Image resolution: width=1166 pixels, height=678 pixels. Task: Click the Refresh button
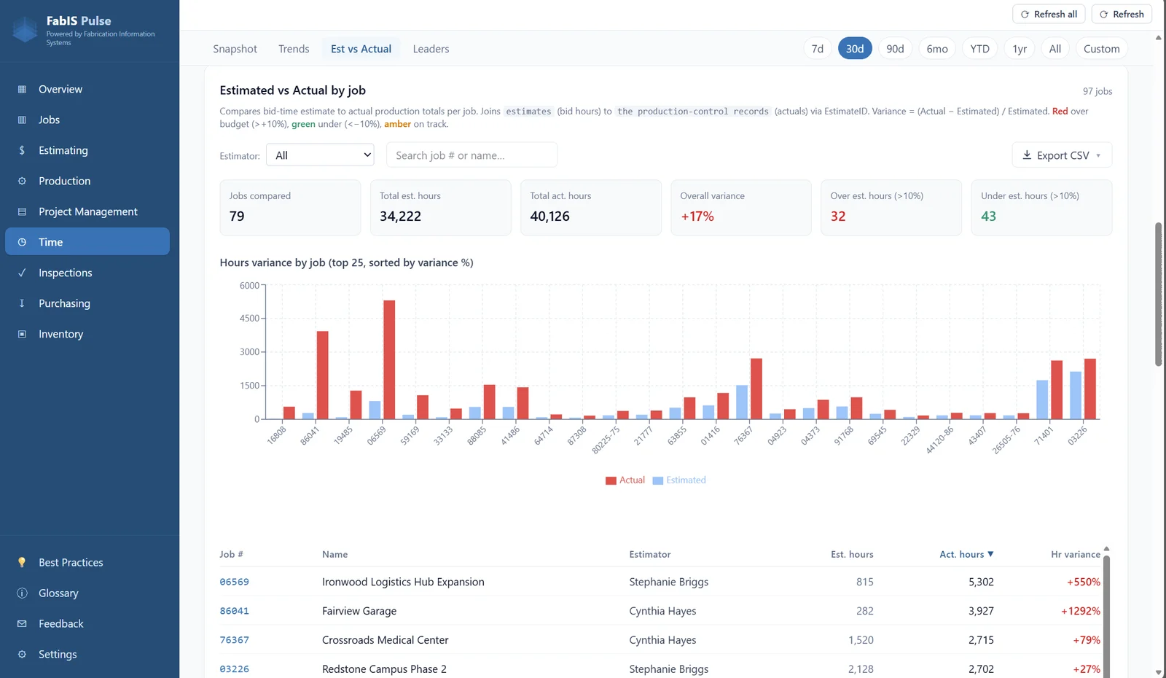1122,14
